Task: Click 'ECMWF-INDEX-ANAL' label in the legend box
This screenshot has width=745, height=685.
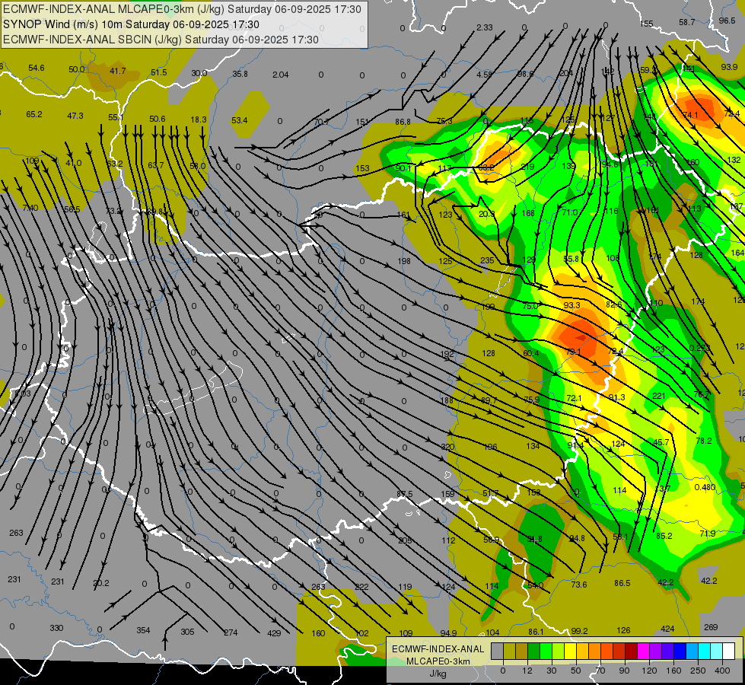Action: click(438, 649)
